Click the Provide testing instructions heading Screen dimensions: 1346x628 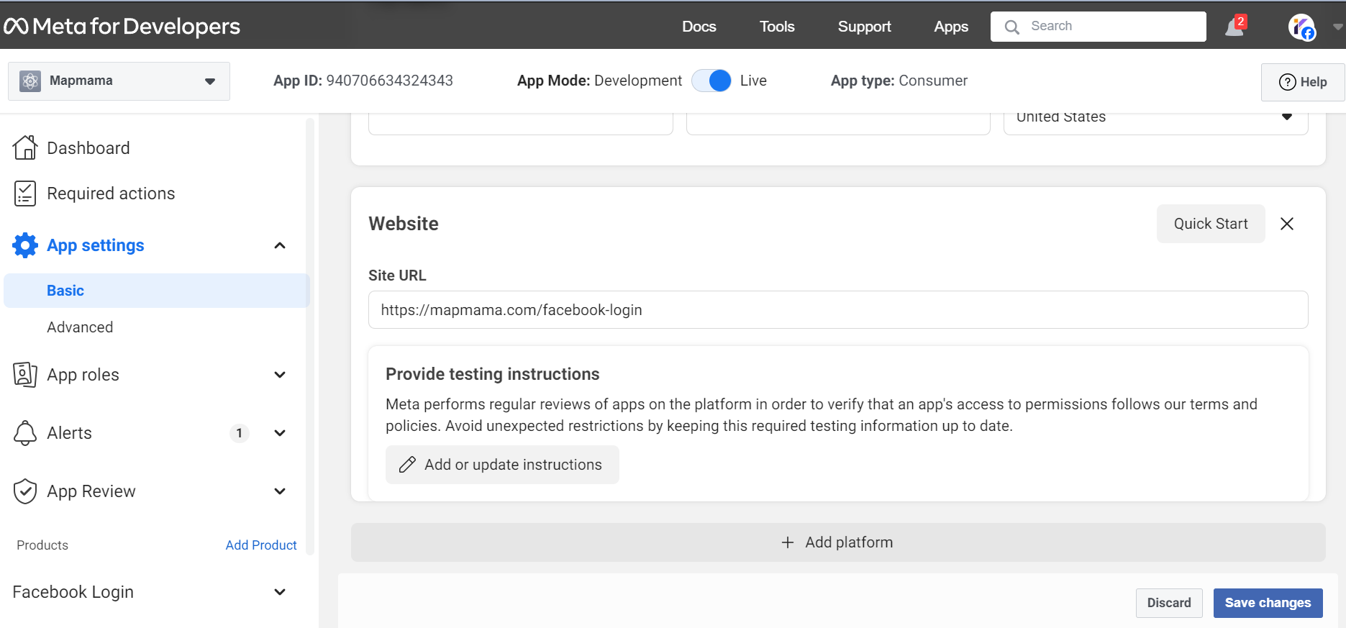click(493, 374)
